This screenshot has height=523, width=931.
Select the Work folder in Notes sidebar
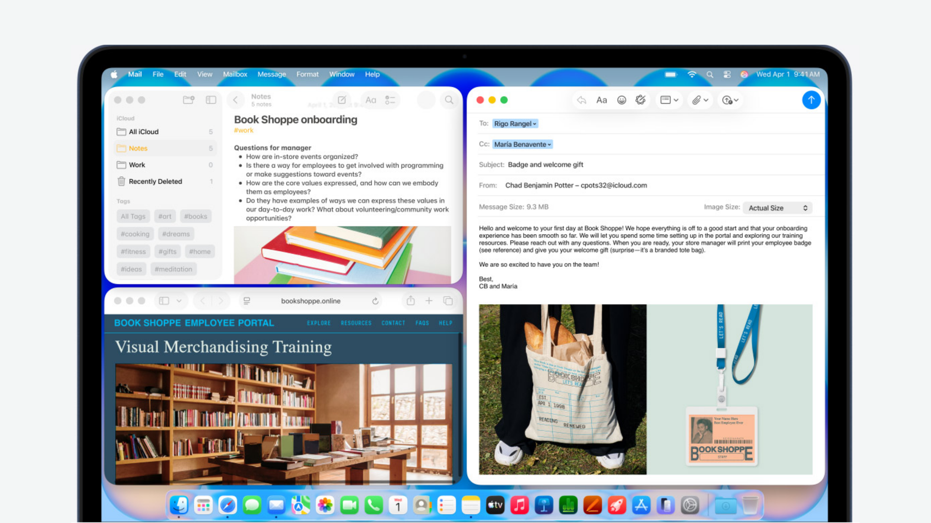(137, 165)
